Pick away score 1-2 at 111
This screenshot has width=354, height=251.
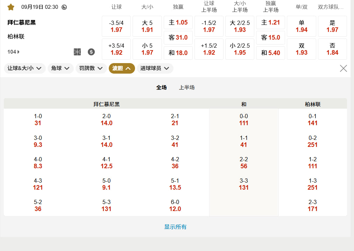[x=313, y=163]
